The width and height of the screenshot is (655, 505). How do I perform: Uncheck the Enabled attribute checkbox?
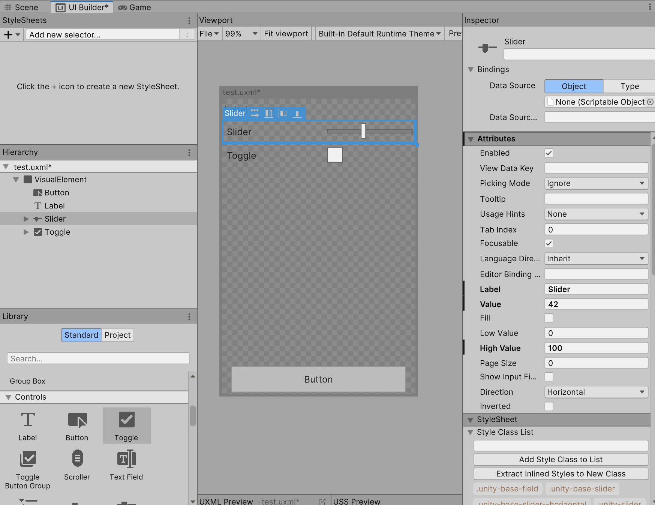[549, 153]
